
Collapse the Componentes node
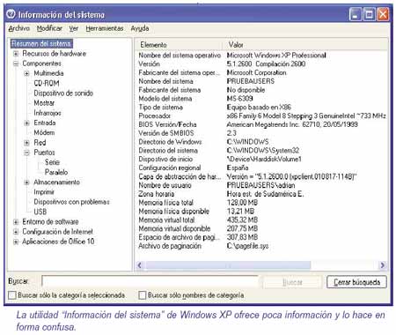point(16,63)
